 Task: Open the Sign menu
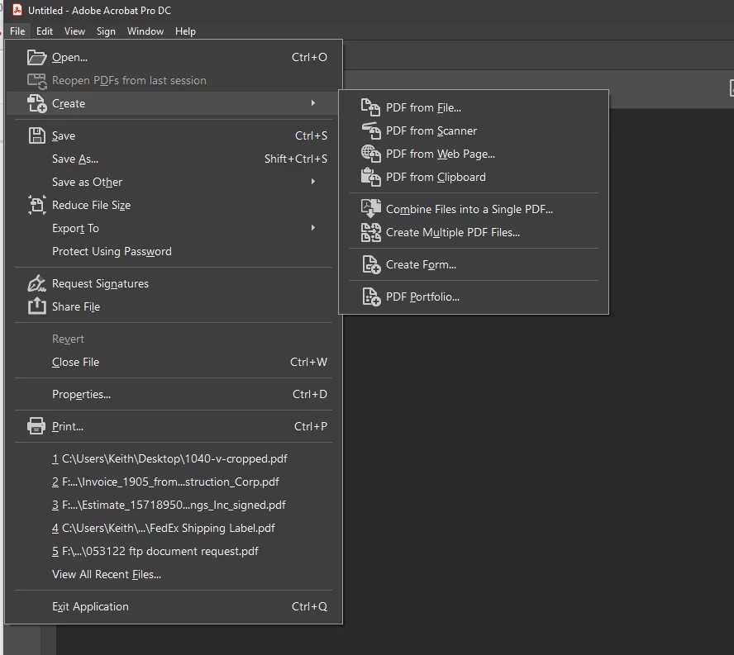point(106,31)
